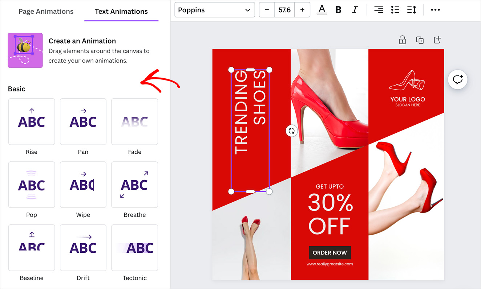
Task: Lock the page
Action: (x=402, y=40)
